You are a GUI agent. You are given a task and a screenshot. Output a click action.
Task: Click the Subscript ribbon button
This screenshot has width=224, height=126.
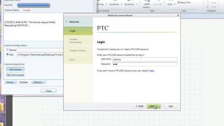pos(157,4)
